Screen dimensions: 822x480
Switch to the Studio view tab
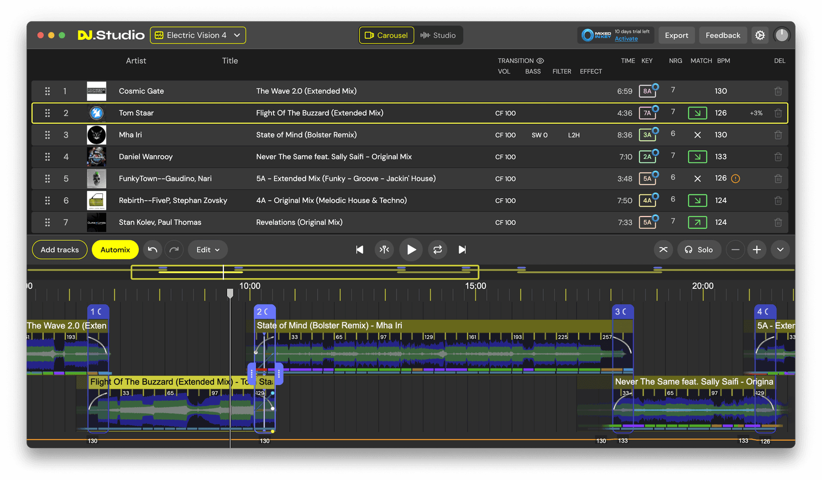[438, 35]
